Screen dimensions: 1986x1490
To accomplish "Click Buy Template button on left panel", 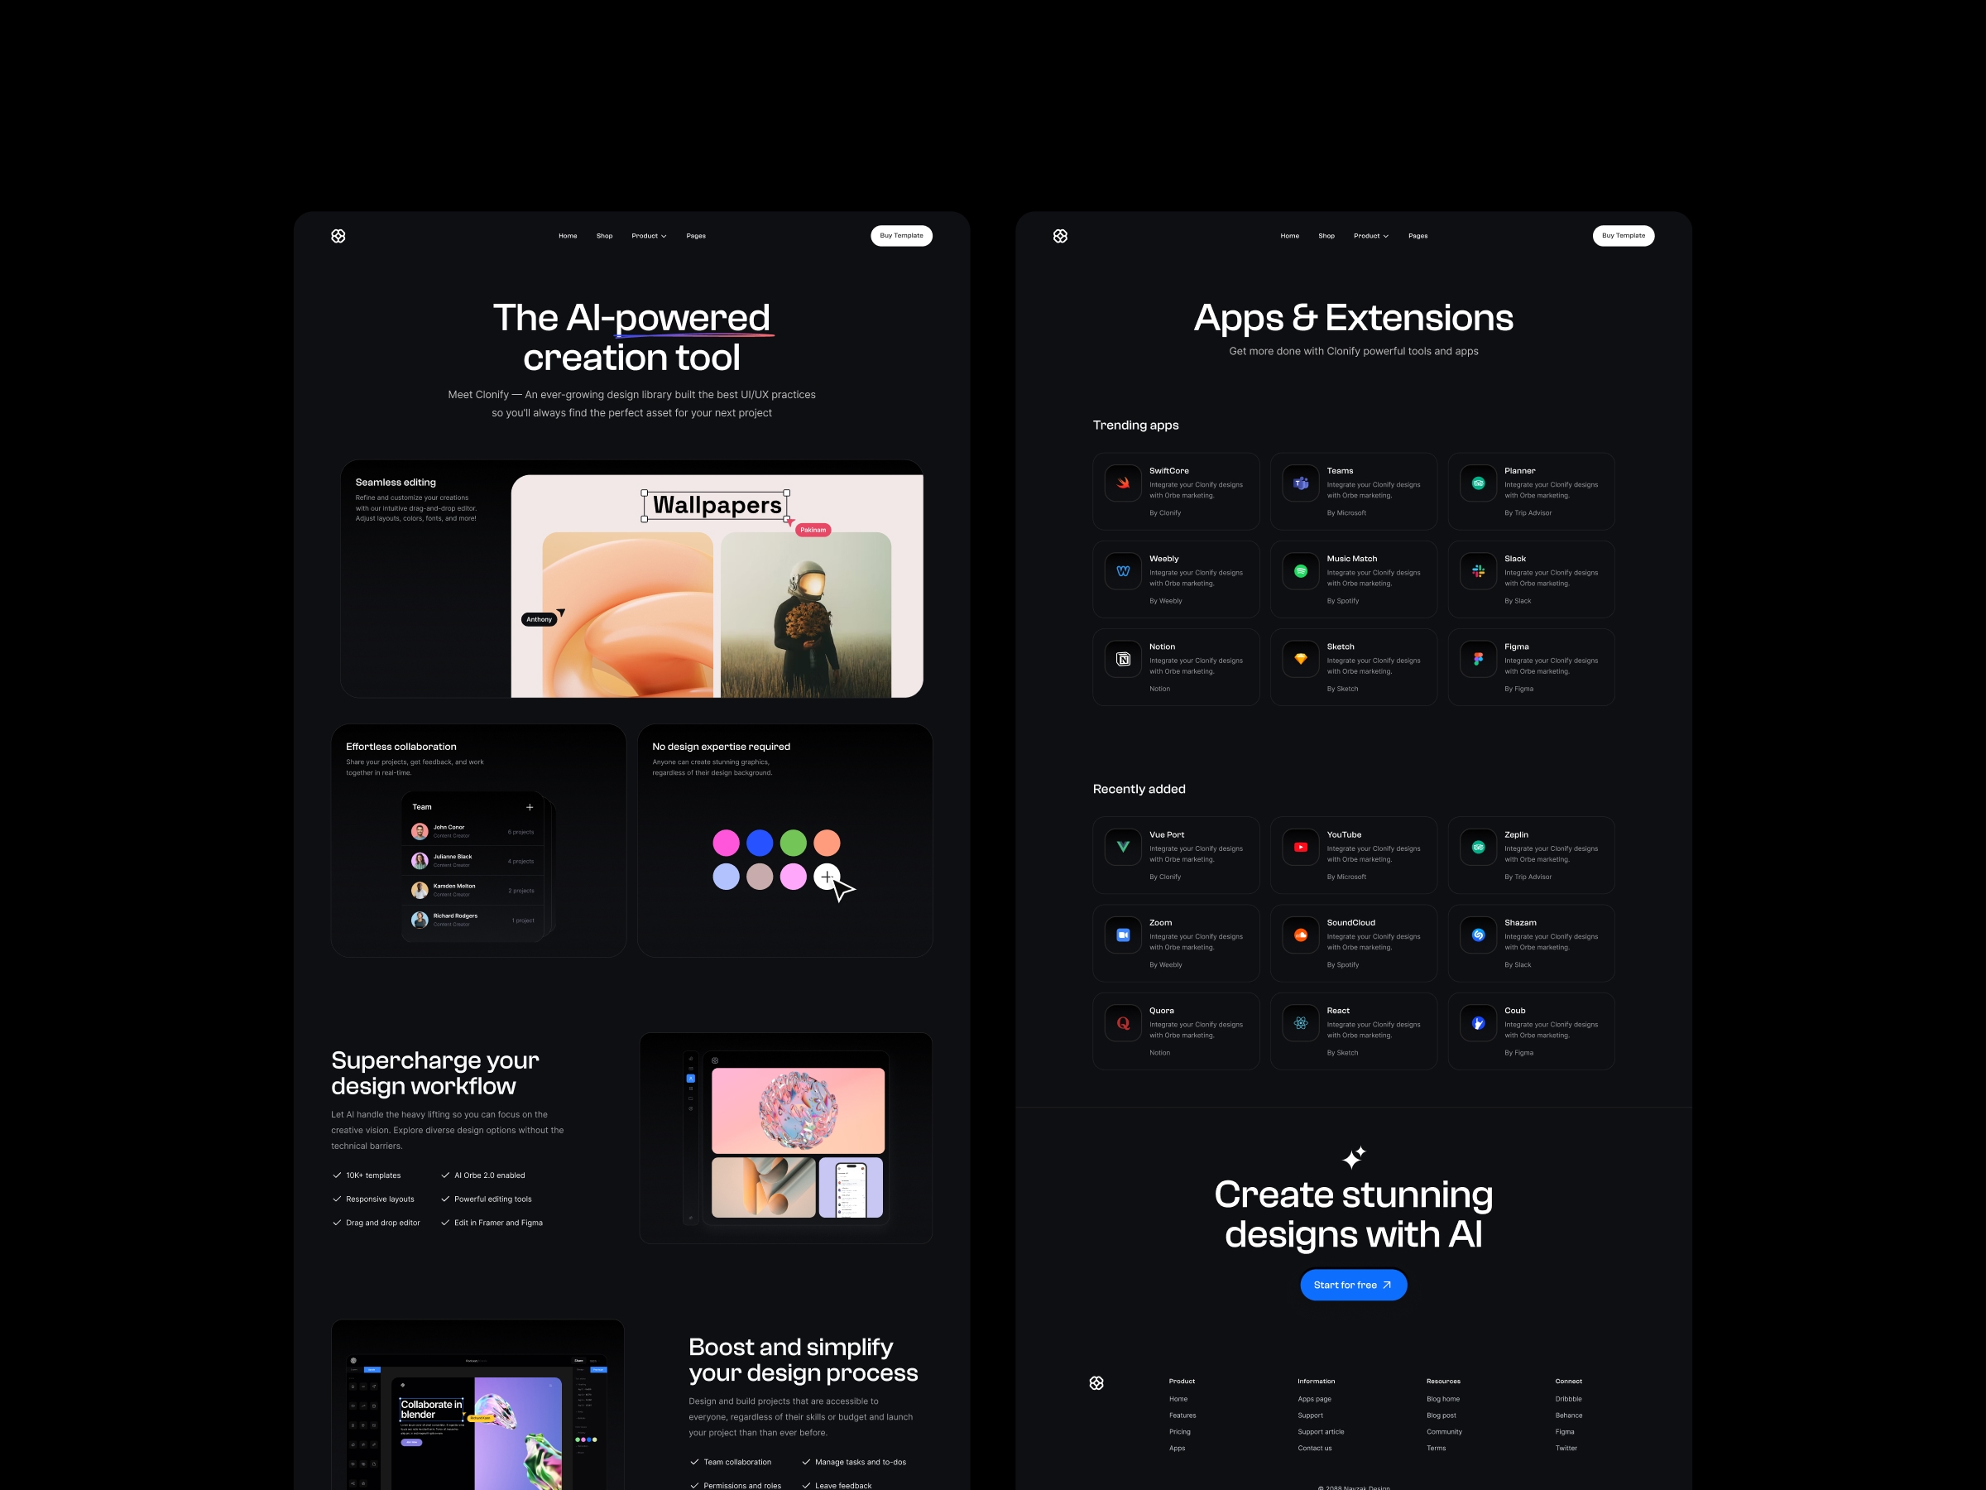I will [x=902, y=237].
